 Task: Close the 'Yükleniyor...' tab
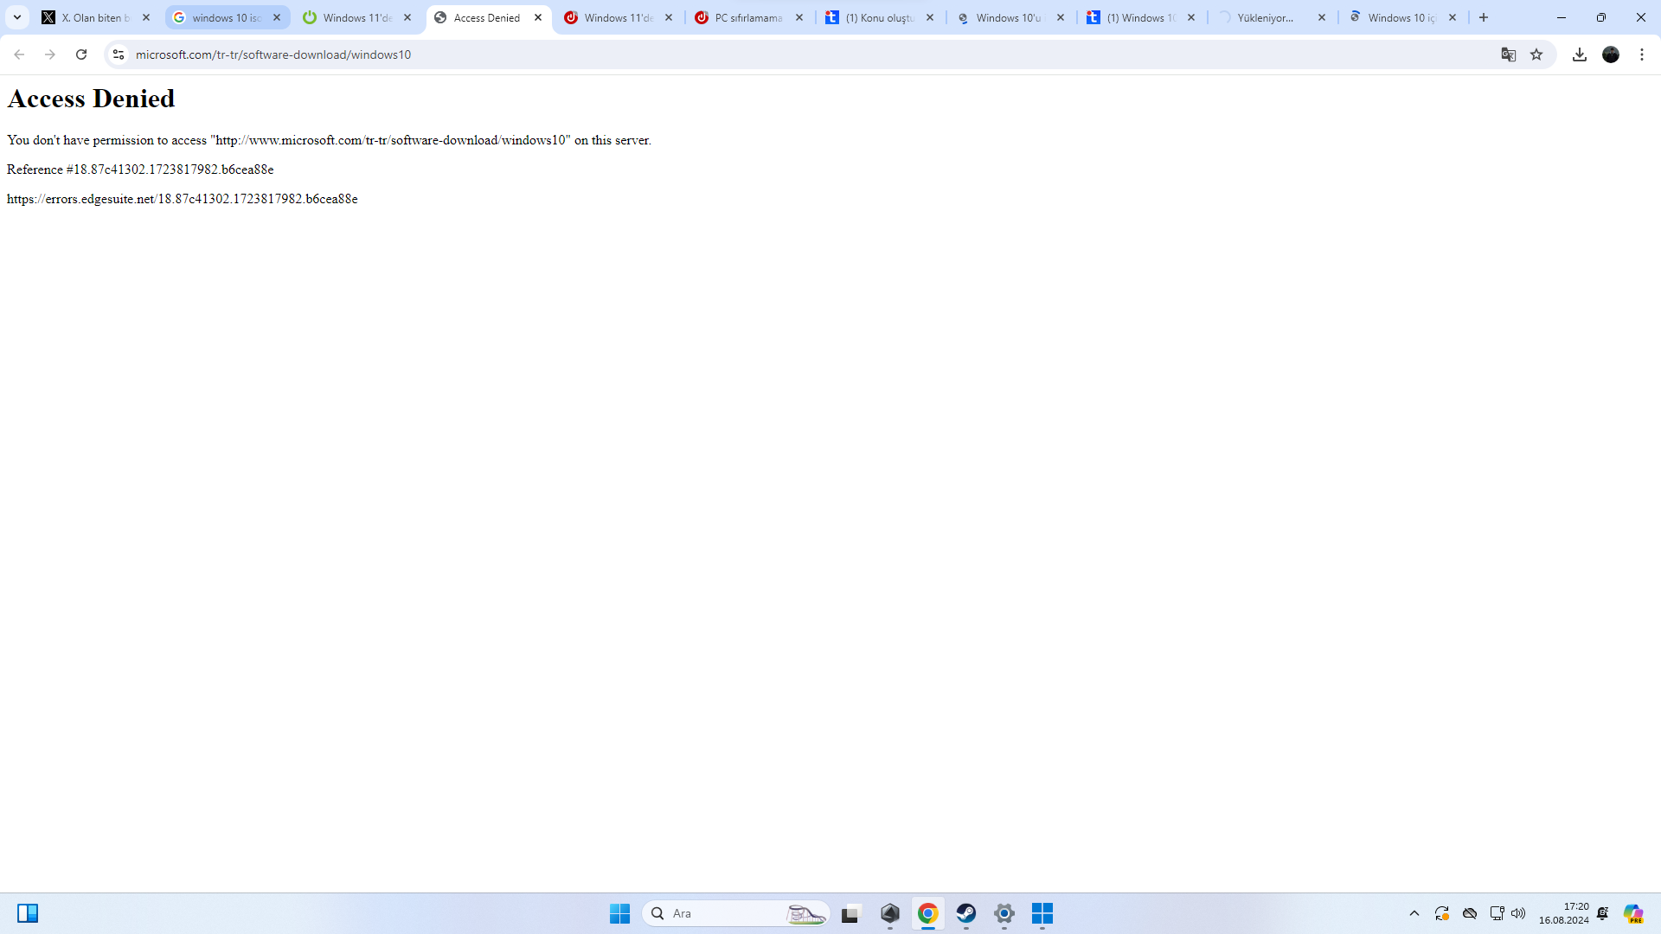[x=1322, y=17]
